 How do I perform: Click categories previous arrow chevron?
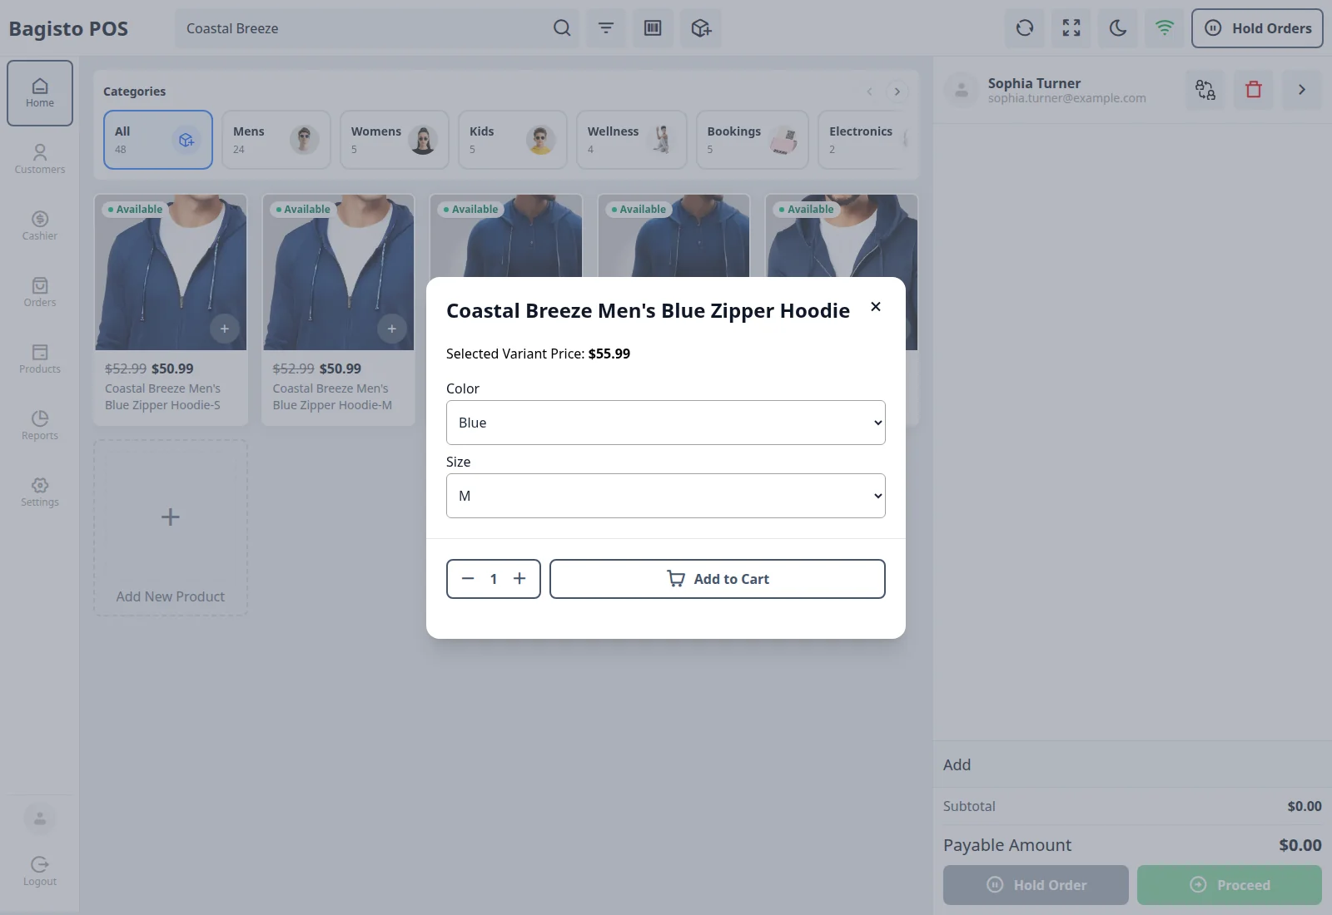869,91
